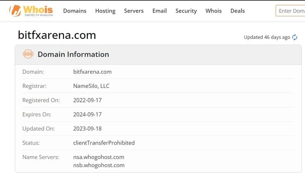Open the Hosting menu
Screen dimensions: 305x177
pos(105,11)
